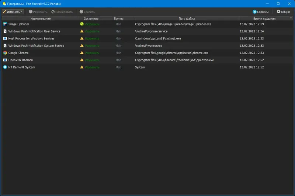Click the Windows Push Notification User Service file icon
This screenshot has width=295, height=196.
5,31
